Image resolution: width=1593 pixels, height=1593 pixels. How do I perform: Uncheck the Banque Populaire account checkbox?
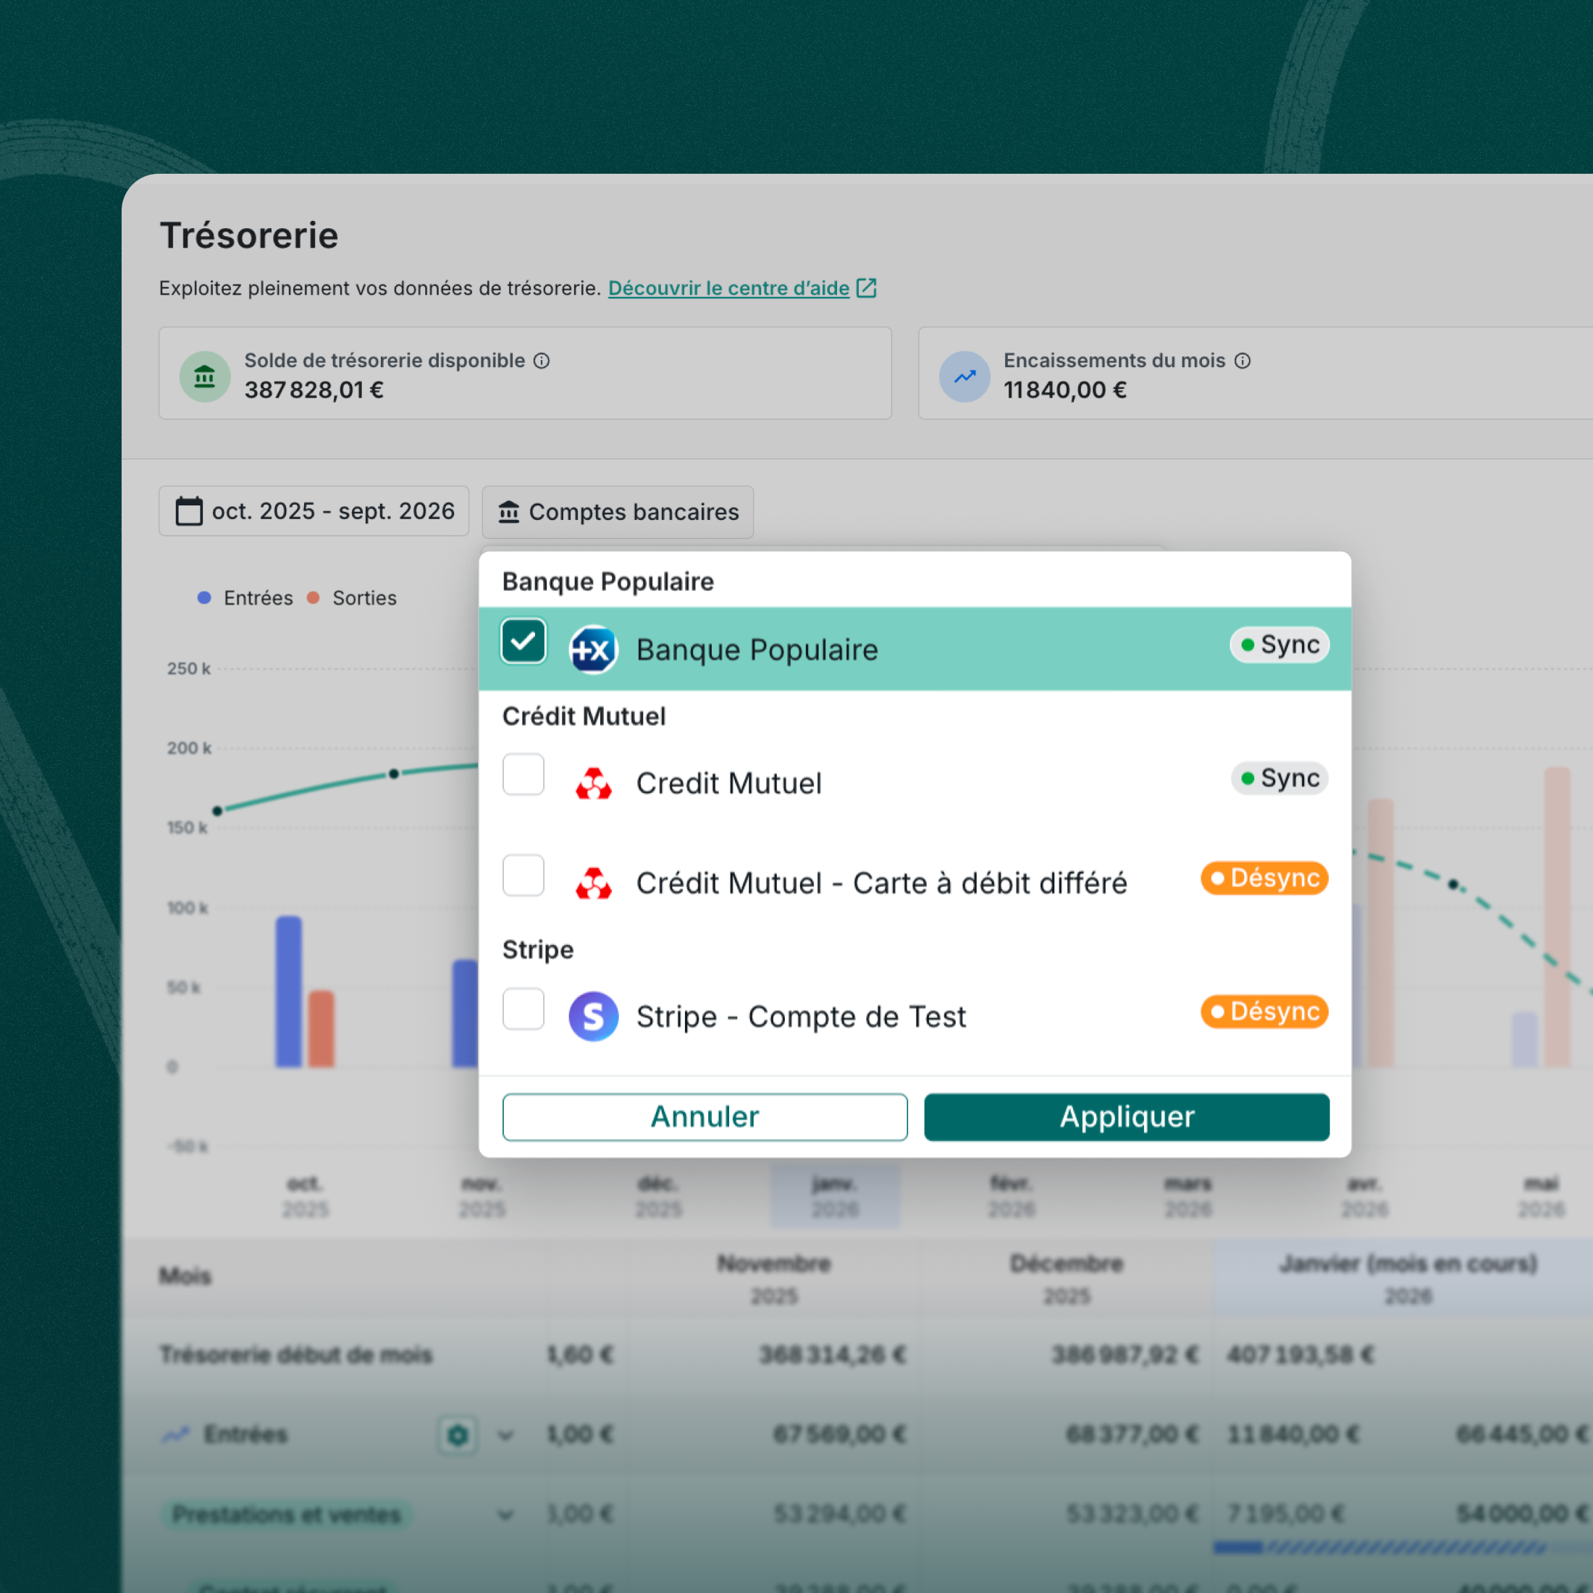(523, 641)
